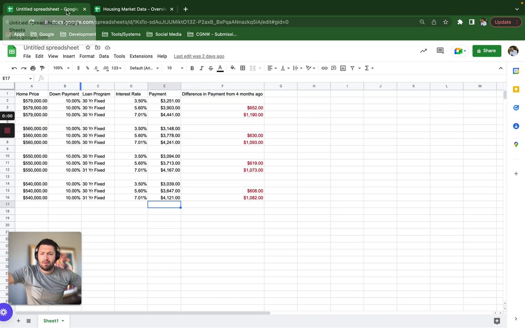Image resolution: width=525 pixels, height=328 pixels.
Task: View cloud save document status
Action: coord(107,48)
